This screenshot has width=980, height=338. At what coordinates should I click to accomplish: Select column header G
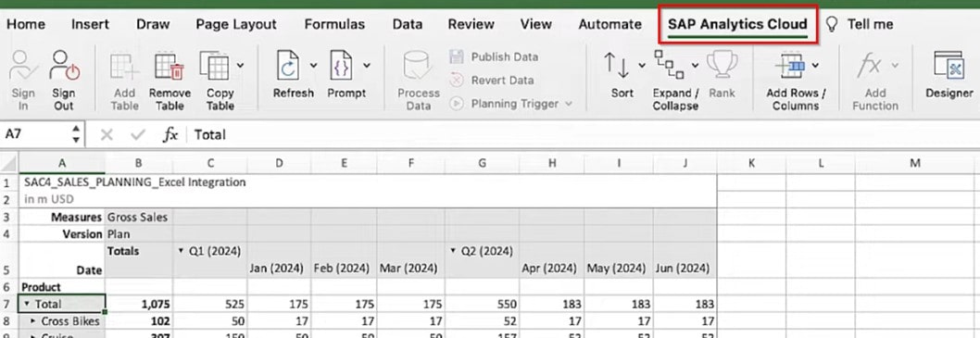pos(482,163)
